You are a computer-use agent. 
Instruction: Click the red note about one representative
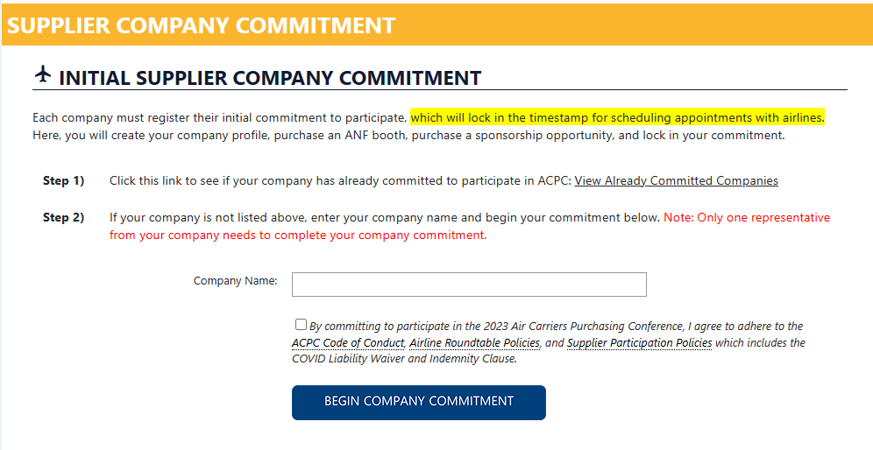469,227
